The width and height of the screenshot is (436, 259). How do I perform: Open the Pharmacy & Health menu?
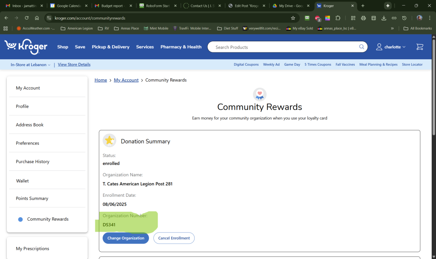(x=181, y=47)
